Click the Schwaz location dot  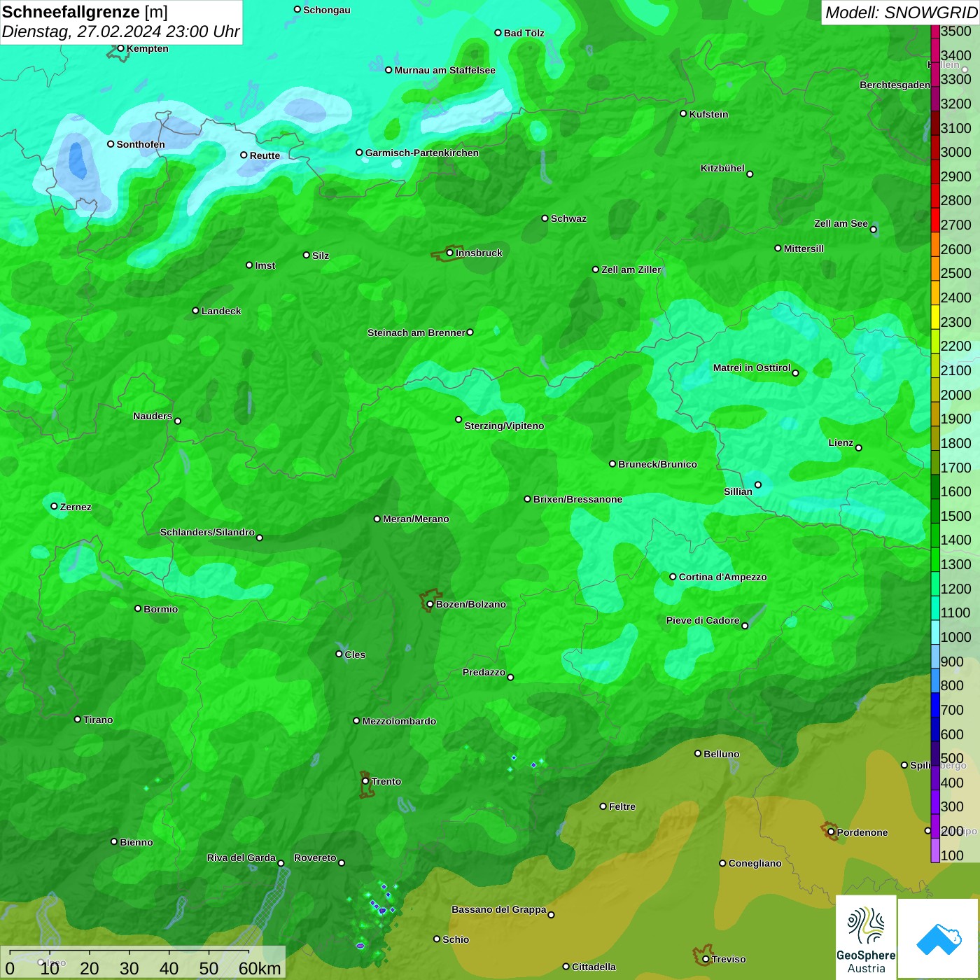(545, 218)
